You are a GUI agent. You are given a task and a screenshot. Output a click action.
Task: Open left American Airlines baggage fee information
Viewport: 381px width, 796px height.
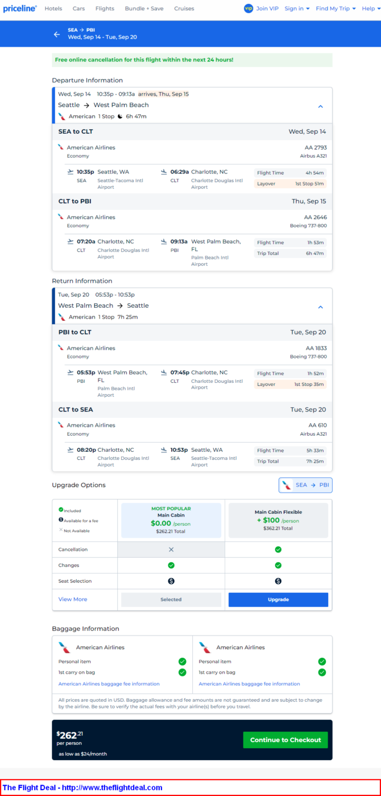[x=109, y=684]
